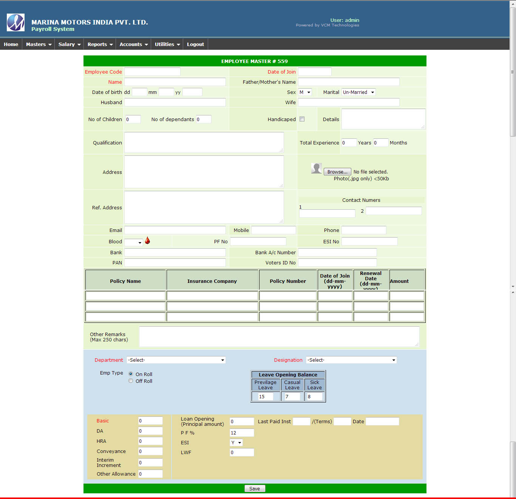This screenshot has width=516, height=499.
Task: Click Logout in the navigation bar
Action: [x=195, y=44]
